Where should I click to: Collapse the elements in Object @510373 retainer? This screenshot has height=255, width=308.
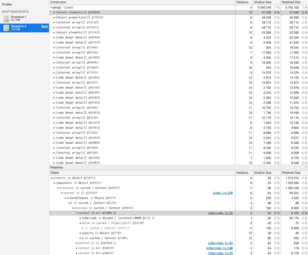coord(51,178)
